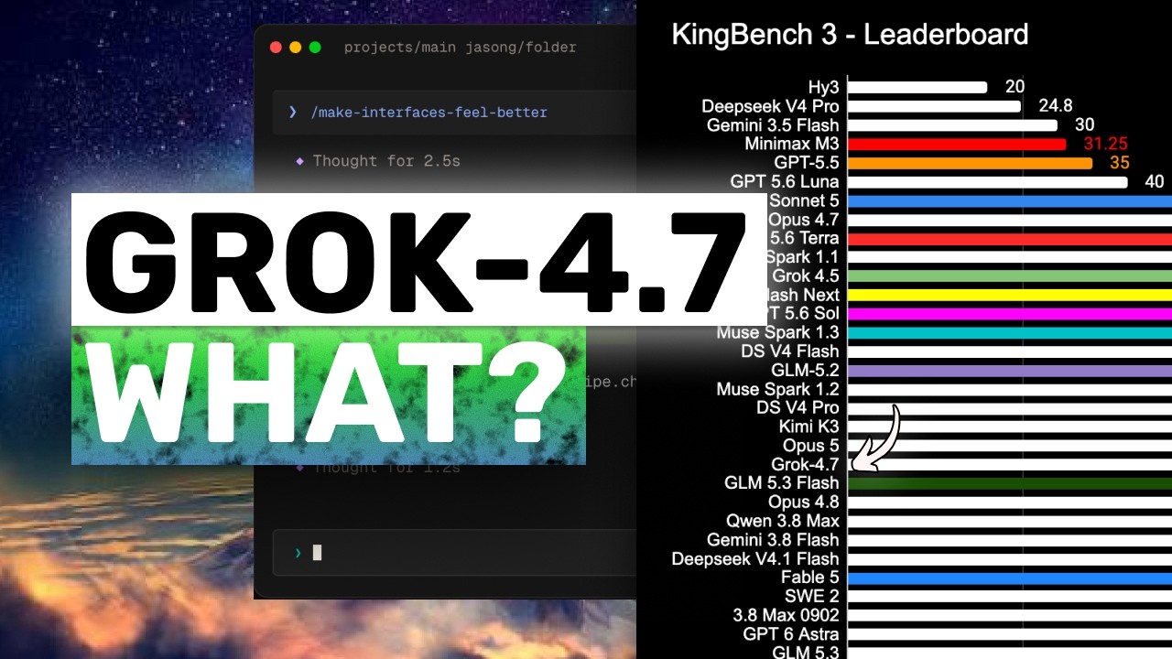The width and height of the screenshot is (1172, 659).
Task: Click the green Grok 4.5 bar
Action: [1010, 275]
